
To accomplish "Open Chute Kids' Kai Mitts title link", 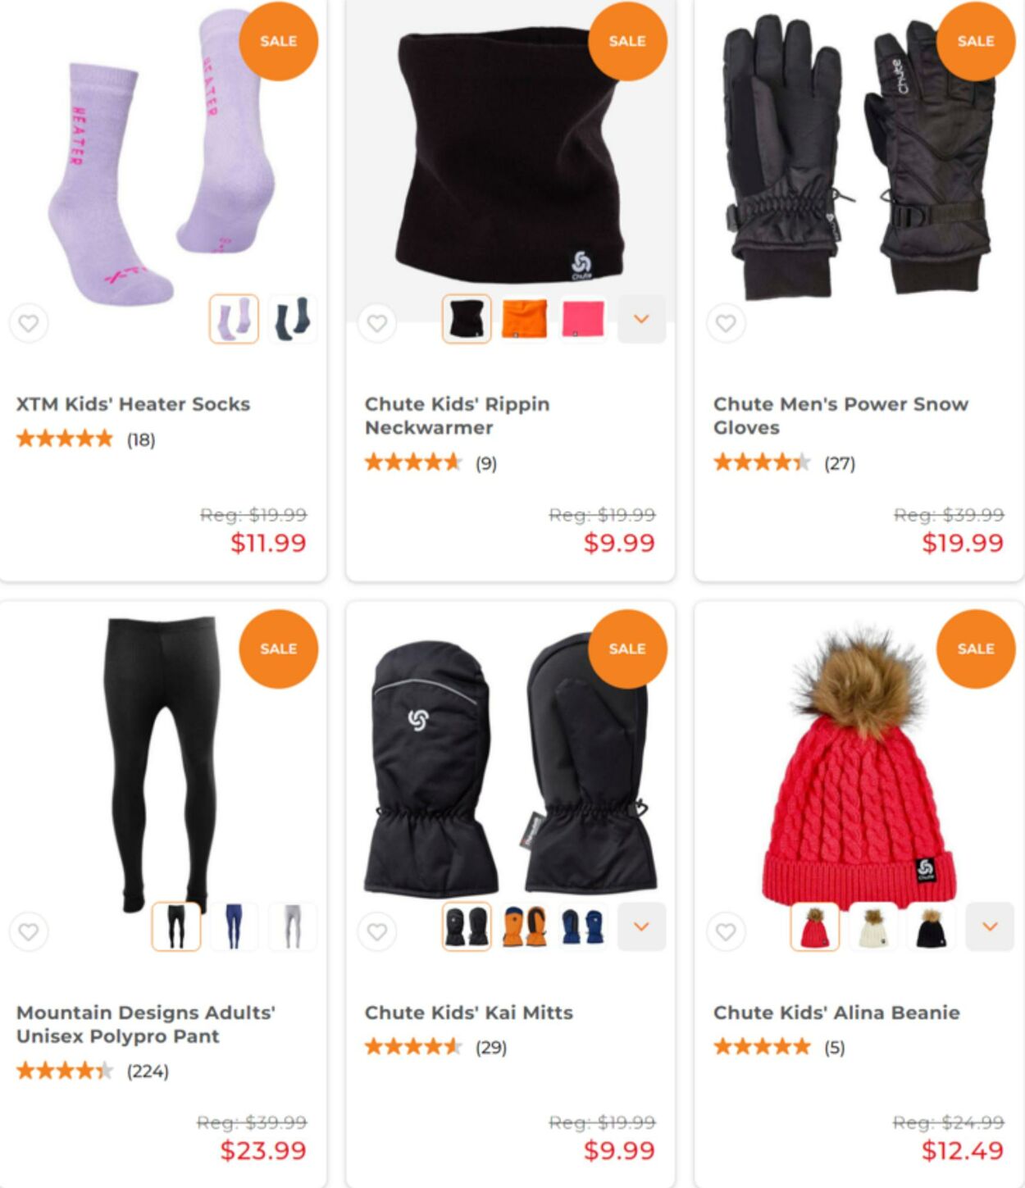I will (469, 1013).
